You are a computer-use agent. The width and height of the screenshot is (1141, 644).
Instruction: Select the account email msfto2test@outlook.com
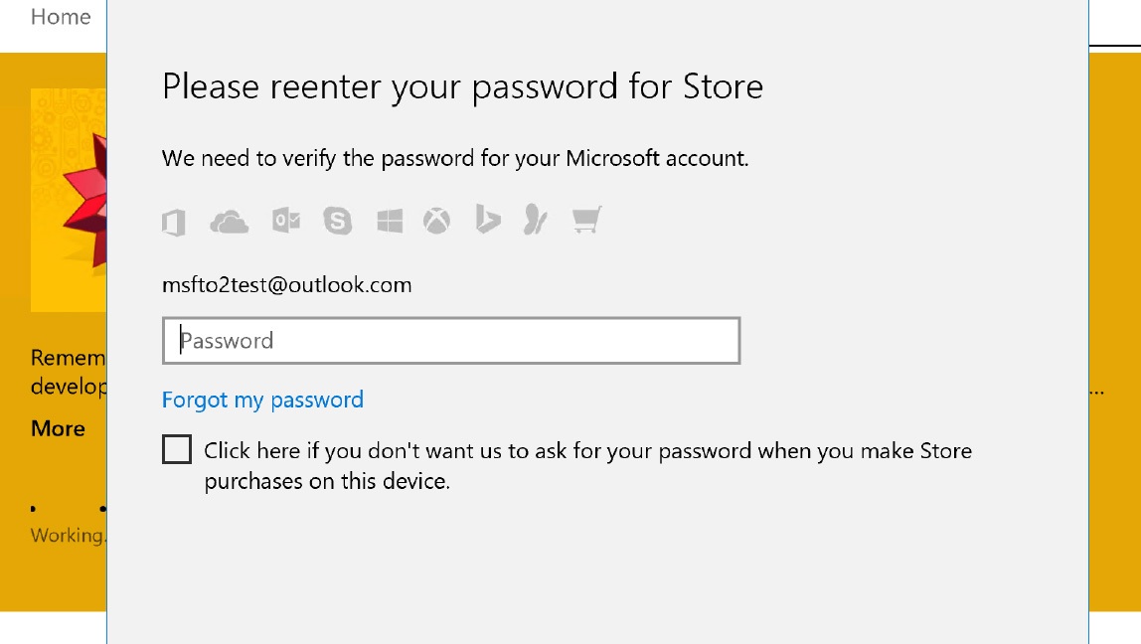[286, 284]
